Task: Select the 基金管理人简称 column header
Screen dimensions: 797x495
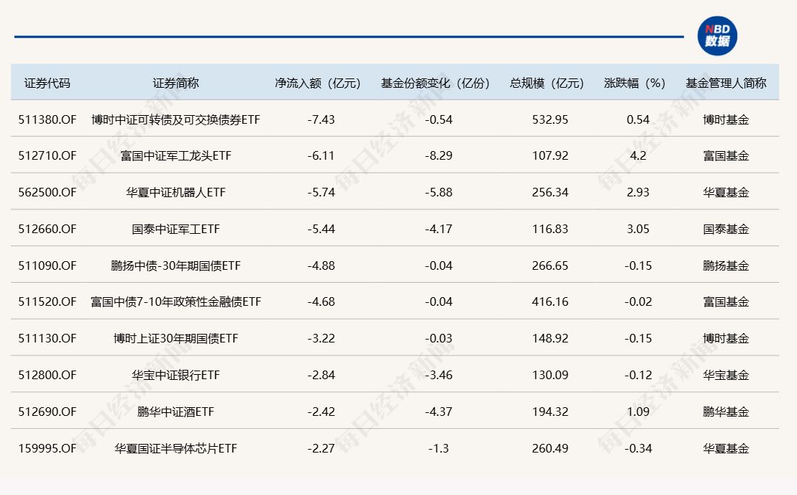Action: [726, 83]
